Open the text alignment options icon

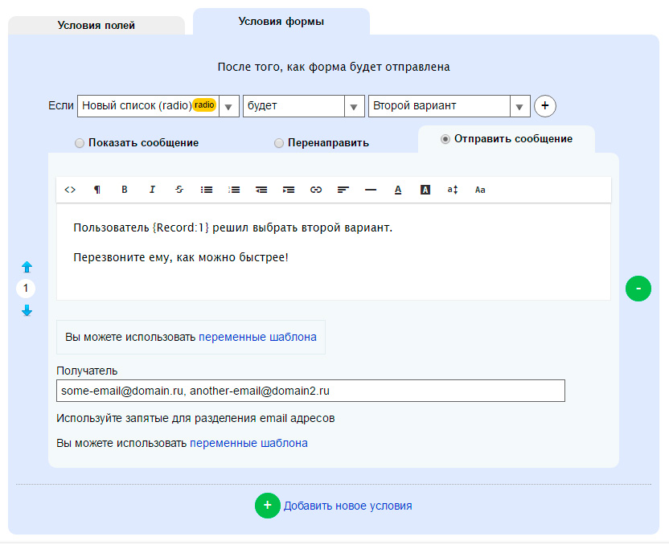[x=343, y=190]
